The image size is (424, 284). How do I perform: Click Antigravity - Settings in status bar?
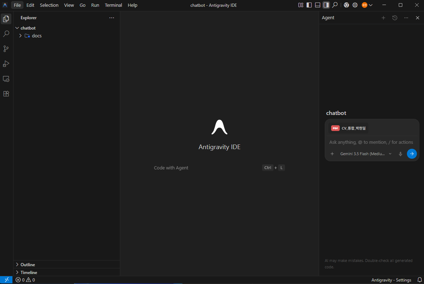[x=391, y=280]
